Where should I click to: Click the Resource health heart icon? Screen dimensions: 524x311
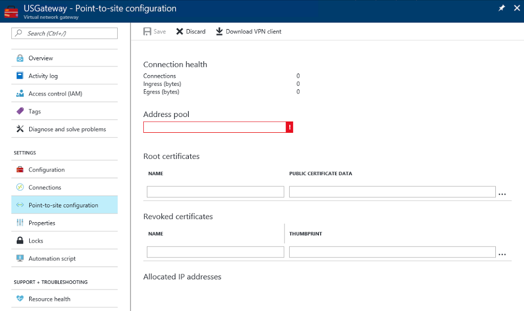(20, 298)
